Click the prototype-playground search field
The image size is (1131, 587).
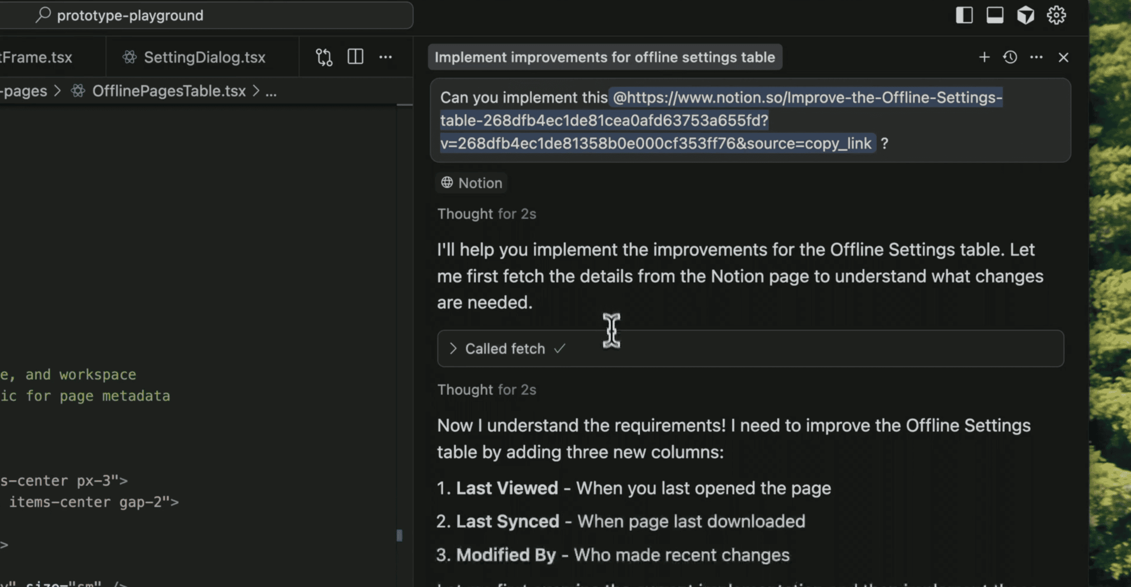(206, 15)
